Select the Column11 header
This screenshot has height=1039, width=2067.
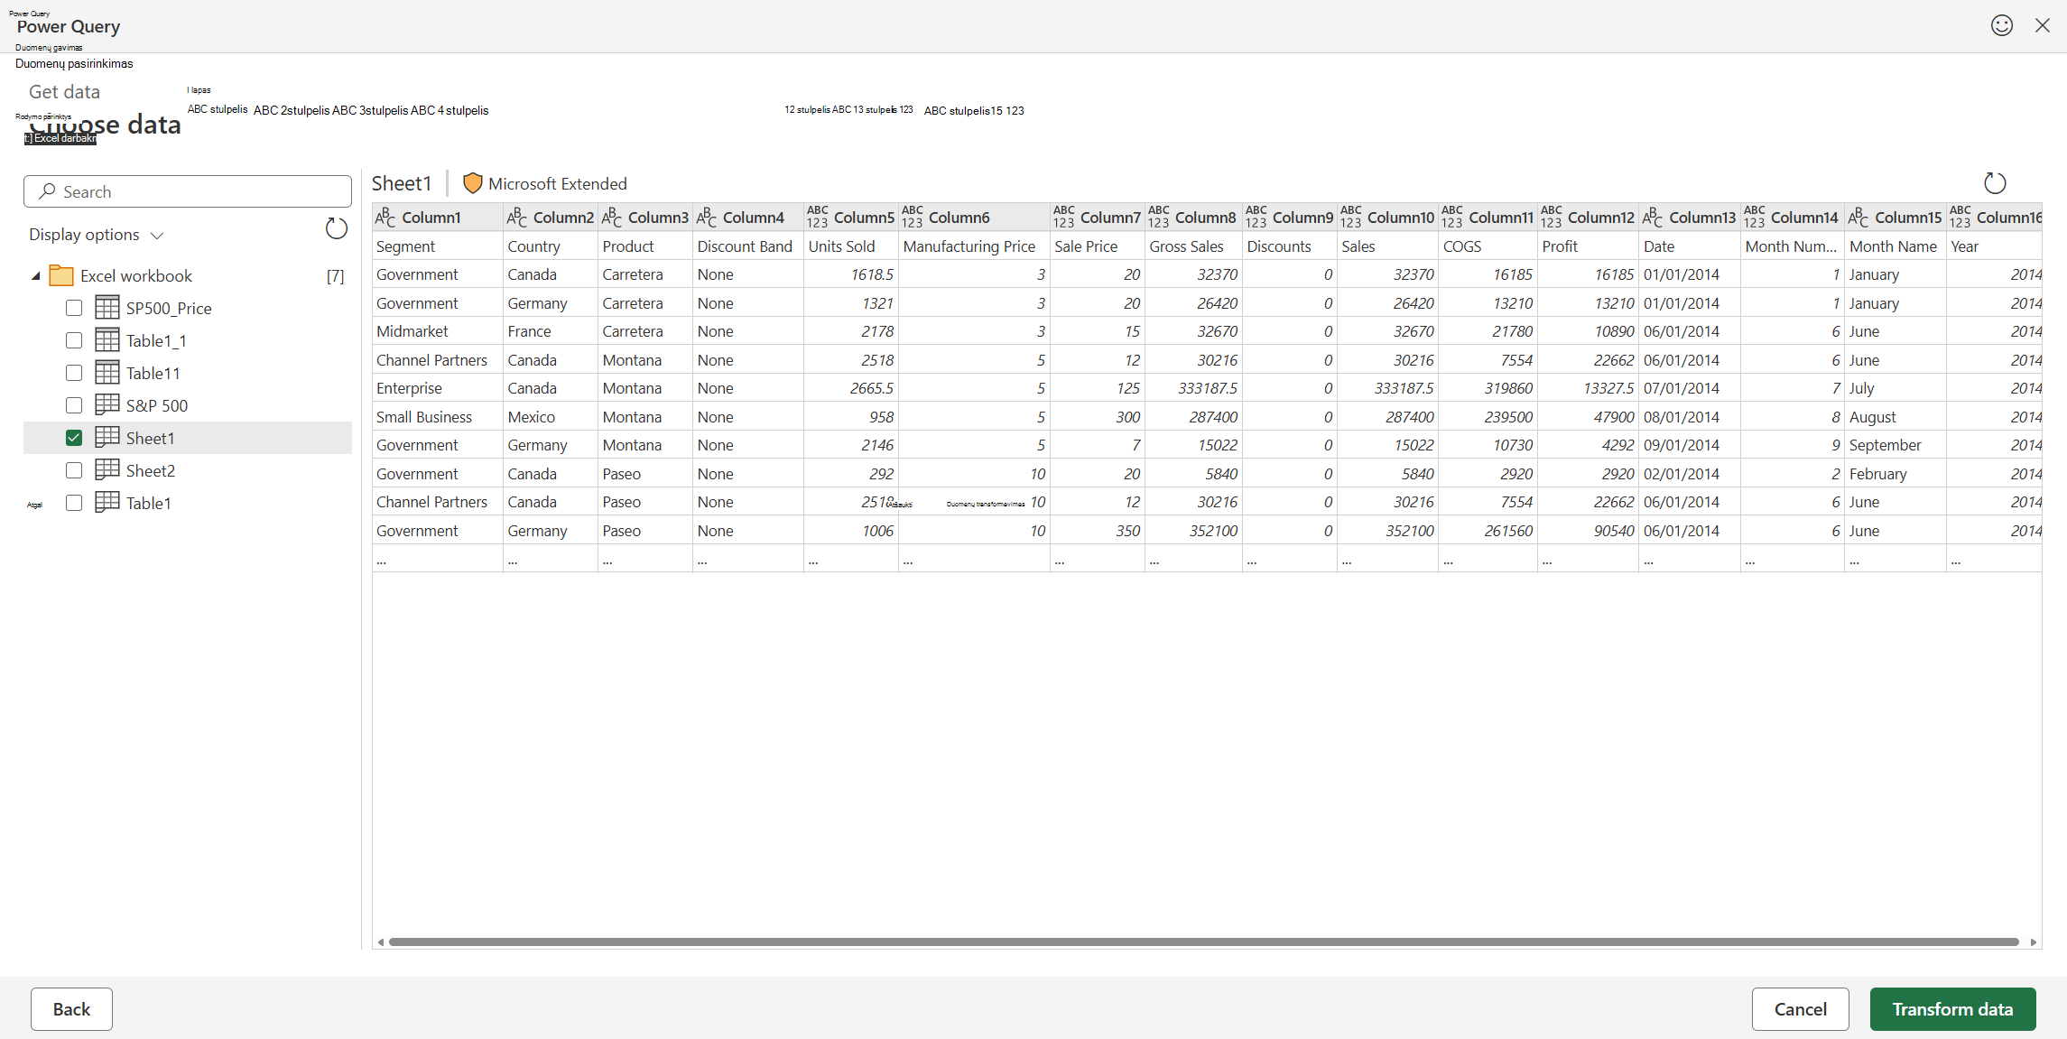(x=1488, y=218)
